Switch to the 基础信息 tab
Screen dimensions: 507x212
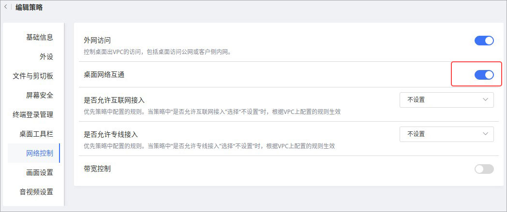tap(40, 37)
